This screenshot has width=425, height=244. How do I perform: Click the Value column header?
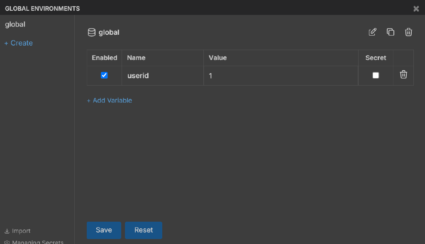click(217, 58)
